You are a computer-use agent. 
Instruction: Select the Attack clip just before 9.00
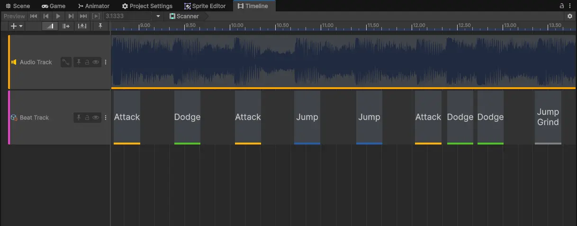(x=127, y=118)
